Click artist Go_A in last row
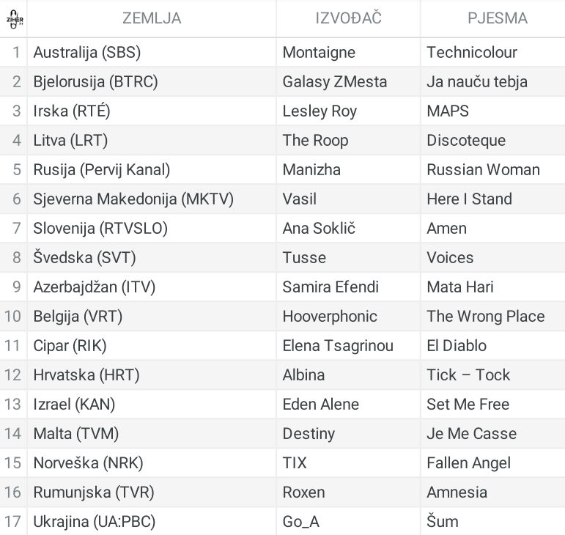Viewport: 565px width, 535px height. (x=301, y=522)
